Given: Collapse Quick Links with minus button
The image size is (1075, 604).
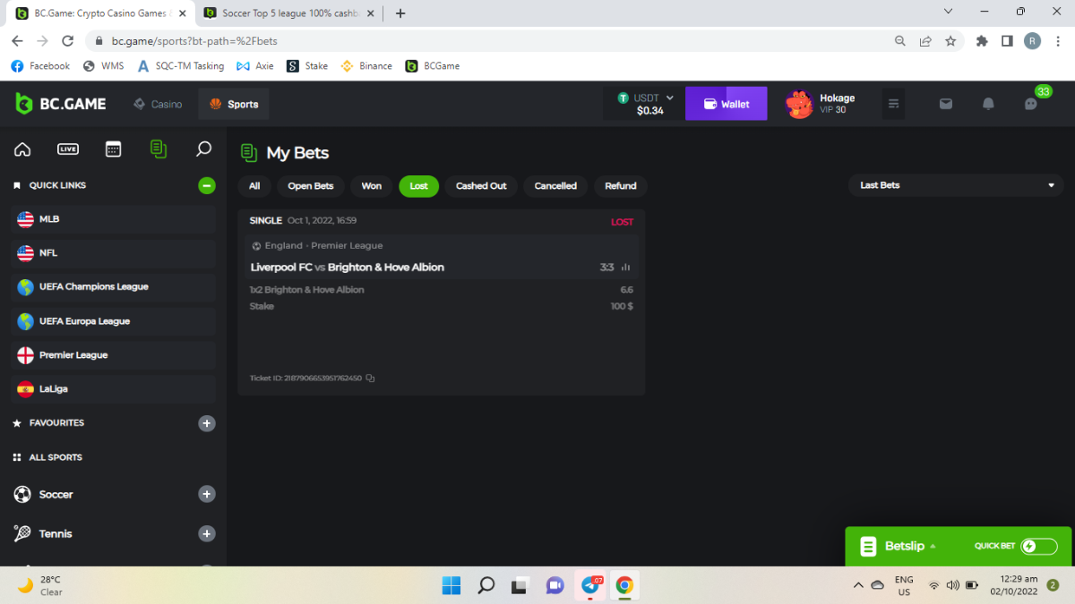Looking at the screenshot, I should point(206,185).
